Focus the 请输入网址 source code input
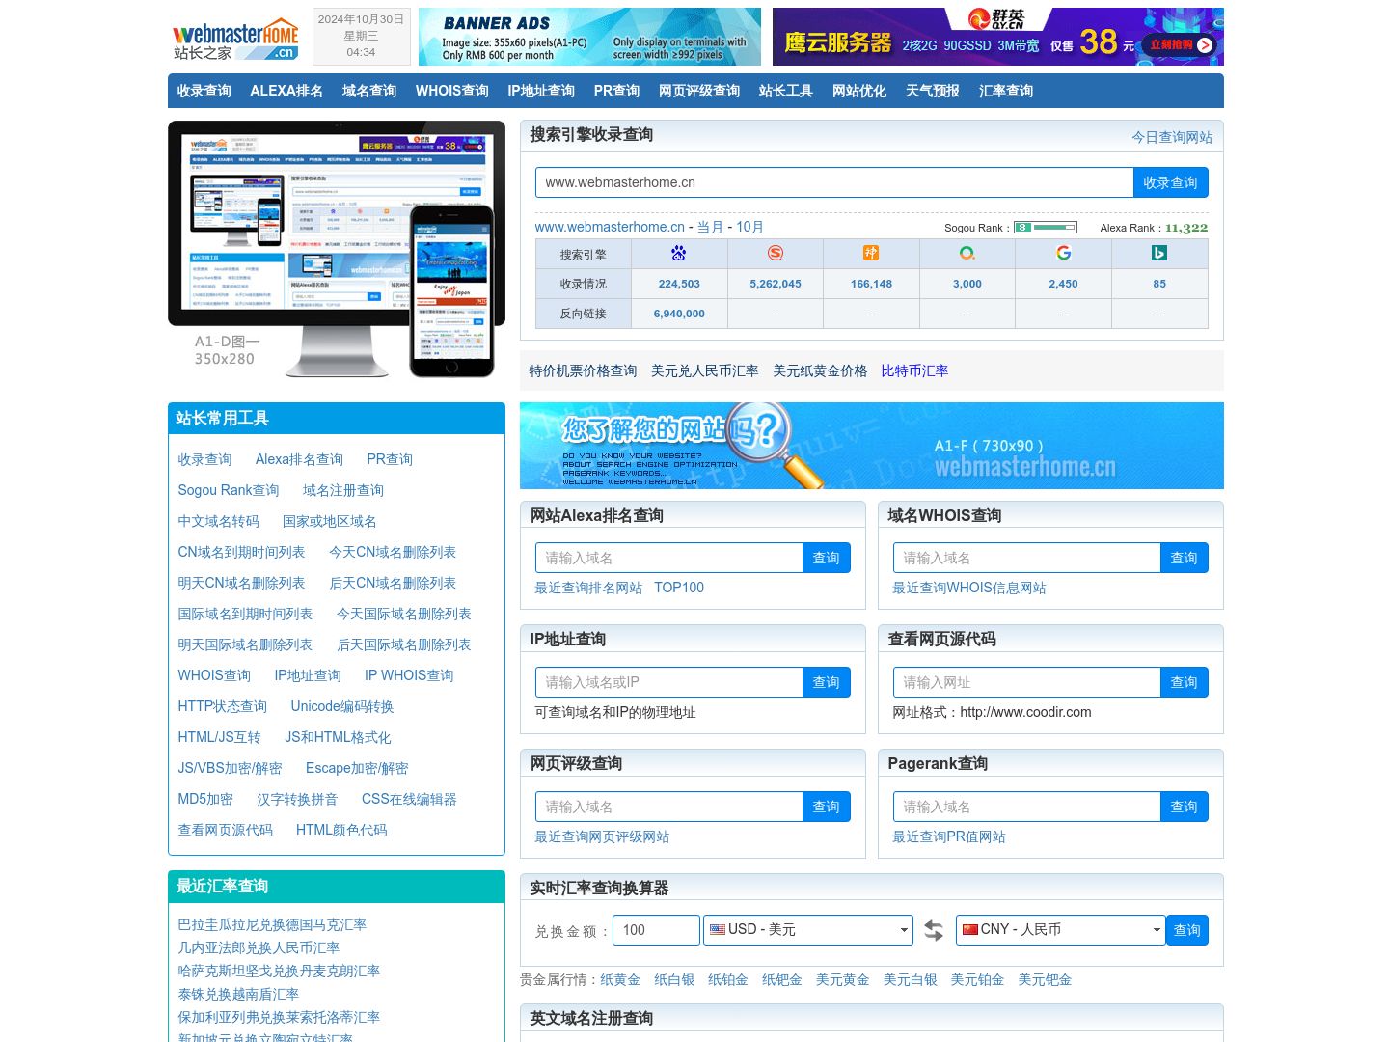This screenshot has width=1389, height=1042. click(x=1027, y=682)
